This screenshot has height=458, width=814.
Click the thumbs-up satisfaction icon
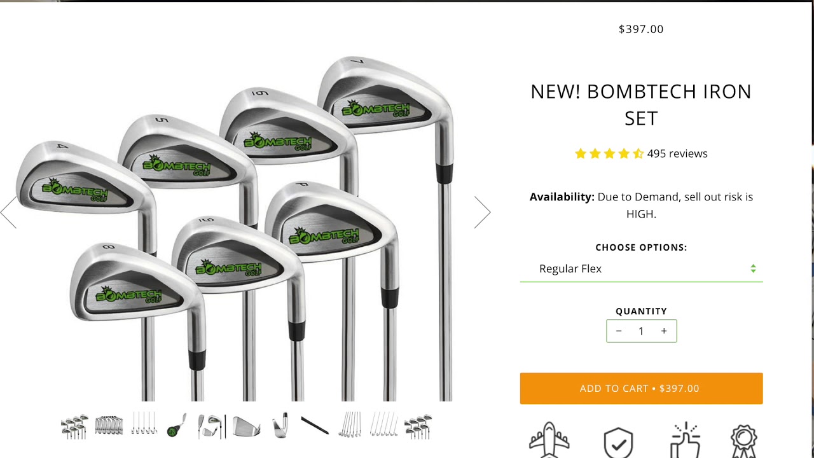(x=685, y=440)
